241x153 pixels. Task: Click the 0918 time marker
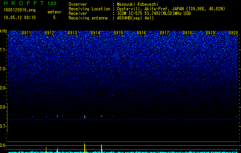pyautogui.click(x=187, y=33)
